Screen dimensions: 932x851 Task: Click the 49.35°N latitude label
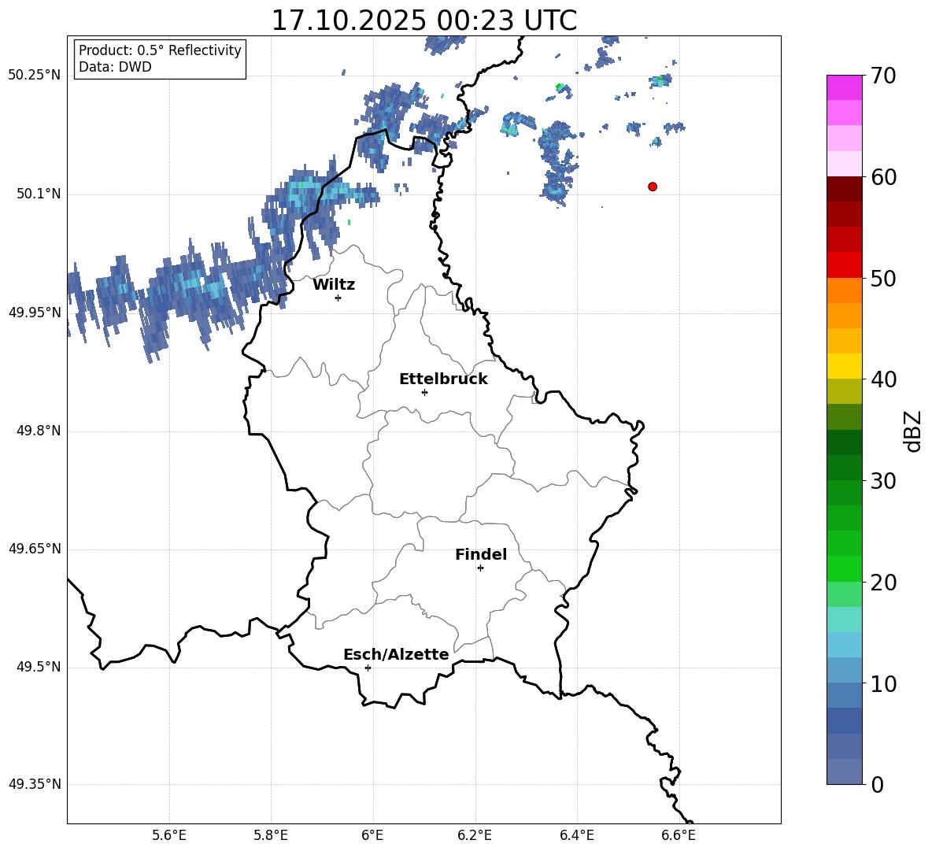[x=35, y=784]
